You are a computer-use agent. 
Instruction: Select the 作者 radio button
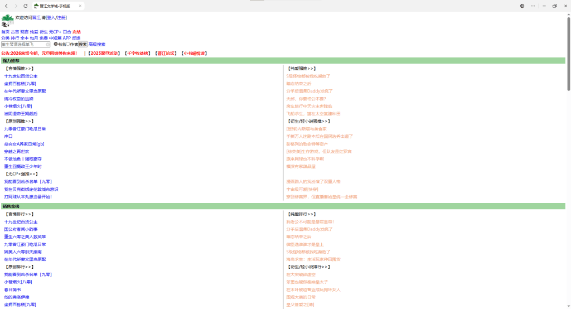(x=68, y=44)
